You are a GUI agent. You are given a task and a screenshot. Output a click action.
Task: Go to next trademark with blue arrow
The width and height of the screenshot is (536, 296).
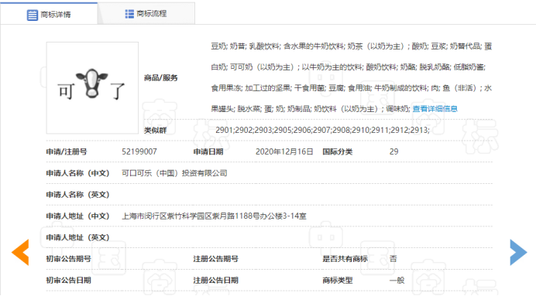click(518, 253)
